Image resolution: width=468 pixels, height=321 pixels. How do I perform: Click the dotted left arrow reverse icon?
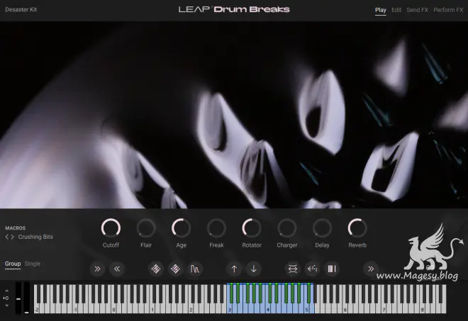(x=312, y=269)
